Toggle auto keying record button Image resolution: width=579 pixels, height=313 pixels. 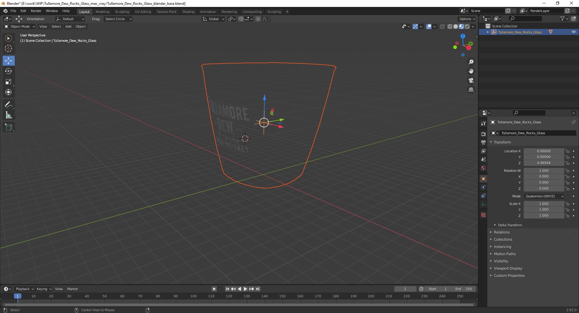[214, 289]
